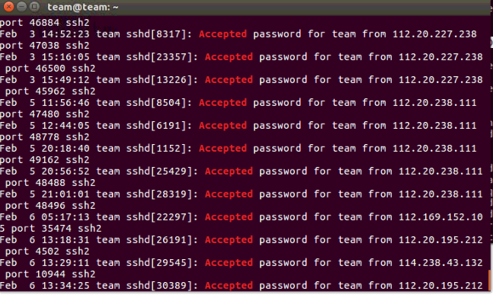The width and height of the screenshot is (493, 295).
Task: Click the timestamp 20:18:40
Action: 66,149
